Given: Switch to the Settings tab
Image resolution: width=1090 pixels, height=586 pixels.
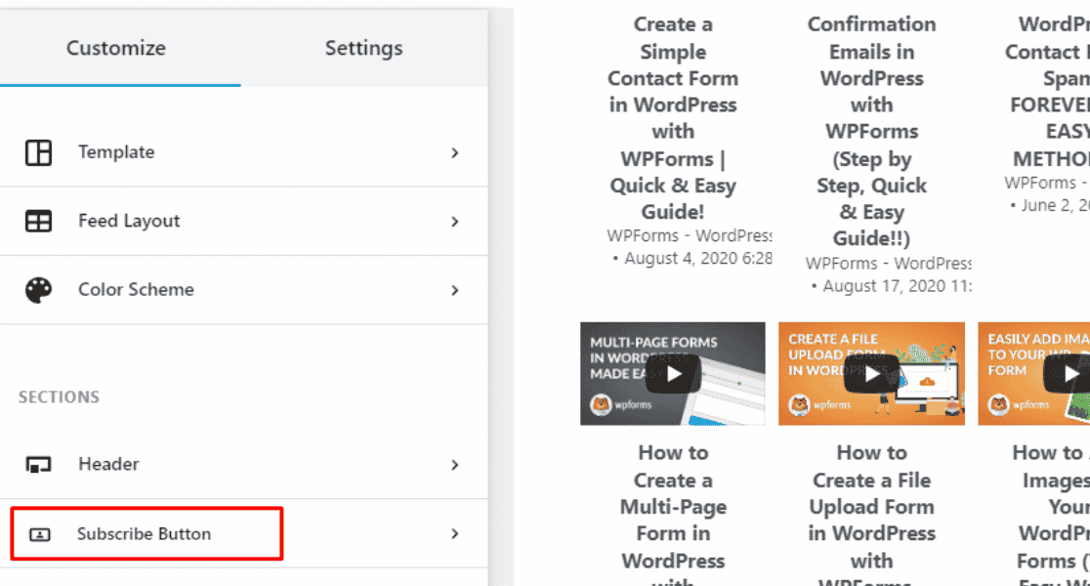Looking at the screenshot, I should [x=363, y=48].
